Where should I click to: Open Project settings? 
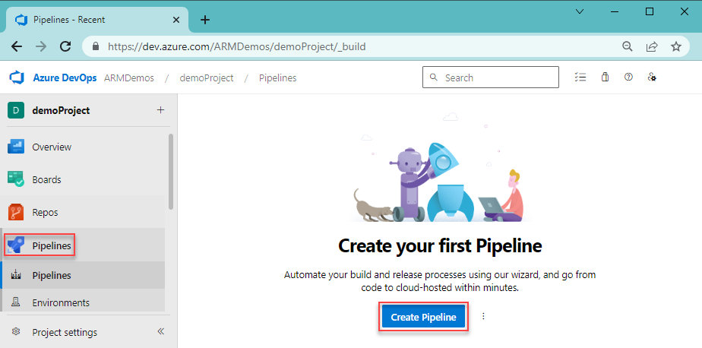pos(65,332)
